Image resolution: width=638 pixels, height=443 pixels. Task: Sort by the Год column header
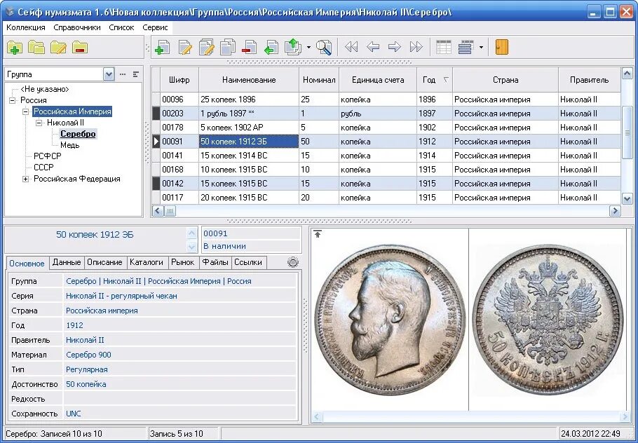[x=435, y=80]
